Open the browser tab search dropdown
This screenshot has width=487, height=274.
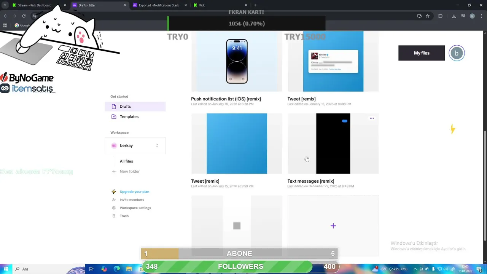(x=5, y=5)
